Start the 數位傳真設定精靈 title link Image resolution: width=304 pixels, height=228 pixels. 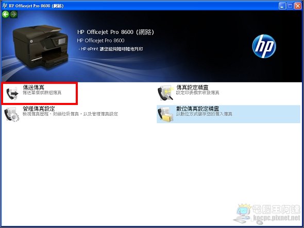pos(197,109)
